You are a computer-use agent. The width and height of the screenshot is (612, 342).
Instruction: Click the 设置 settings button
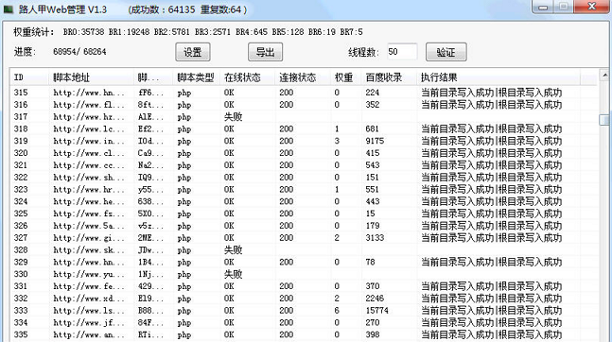(x=193, y=52)
